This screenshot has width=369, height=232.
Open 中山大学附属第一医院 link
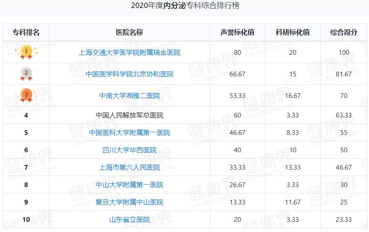130,185
